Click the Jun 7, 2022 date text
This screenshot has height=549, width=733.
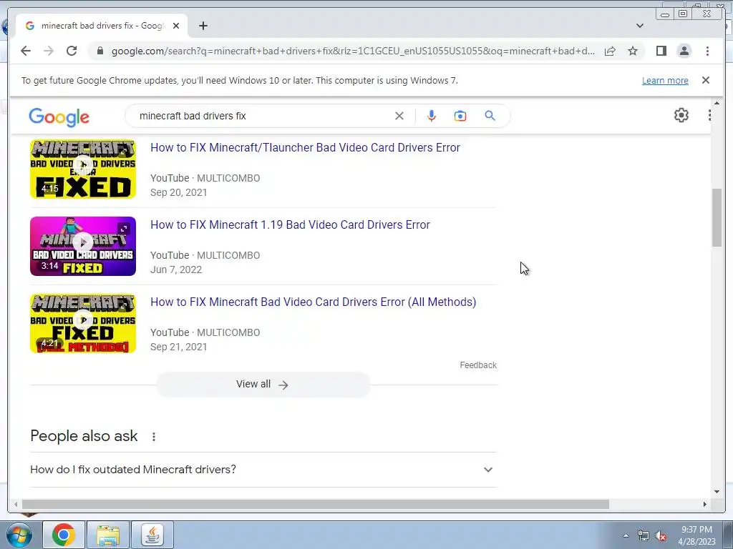tap(176, 269)
